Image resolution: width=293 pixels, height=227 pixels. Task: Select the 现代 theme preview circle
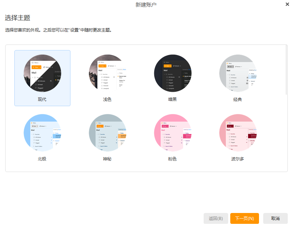pyautogui.click(x=42, y=73)
